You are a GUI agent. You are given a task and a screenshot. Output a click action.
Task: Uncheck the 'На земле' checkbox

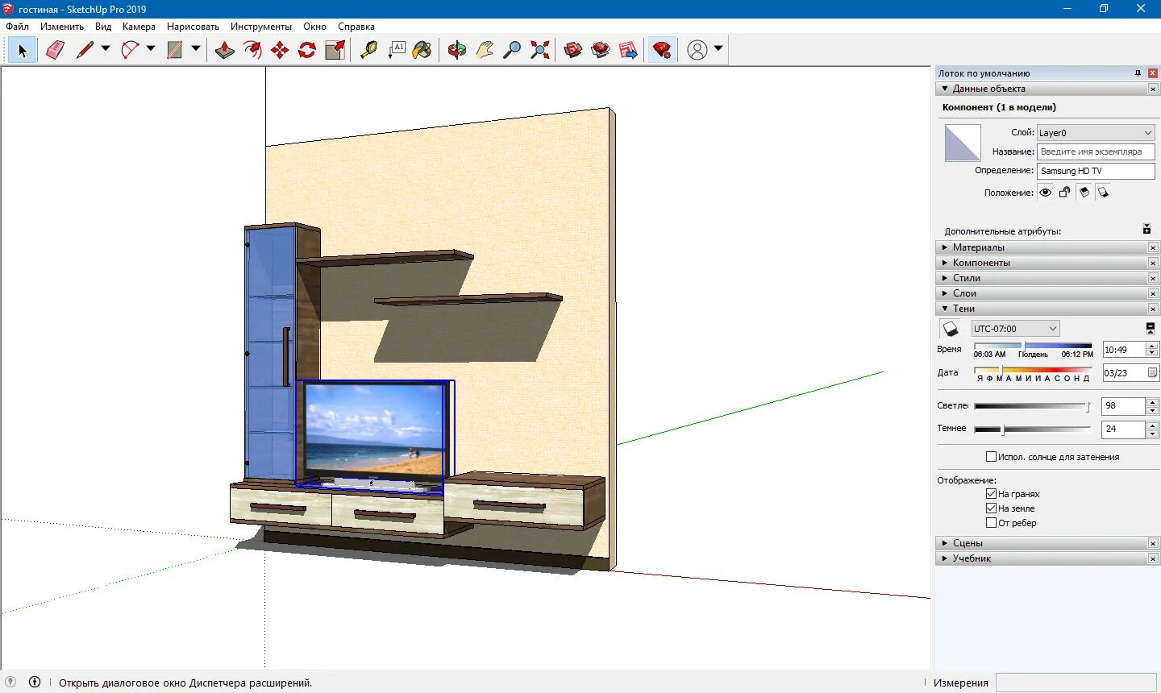click(x=992, y=508)
